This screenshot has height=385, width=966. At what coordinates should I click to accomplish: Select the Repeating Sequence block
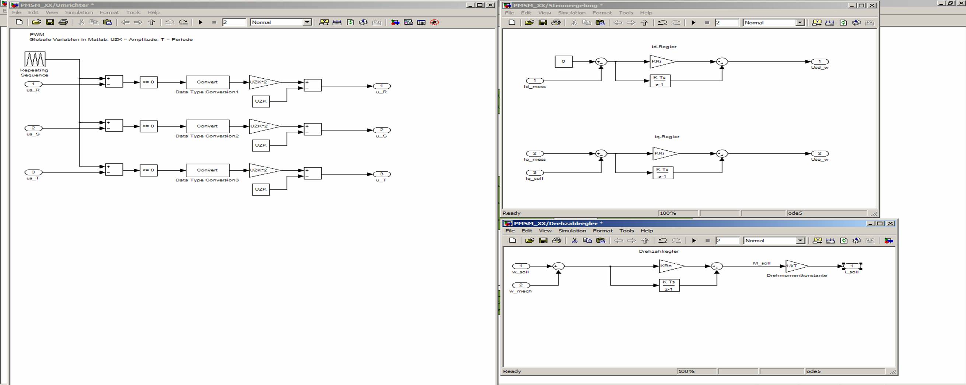click(35, 60)
